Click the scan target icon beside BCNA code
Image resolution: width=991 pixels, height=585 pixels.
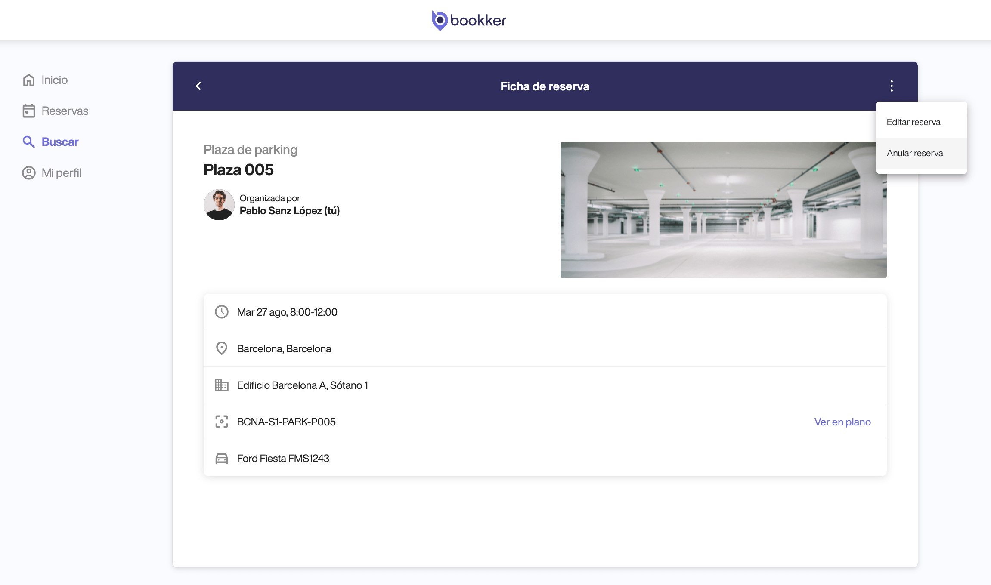[x=222, y=422]
